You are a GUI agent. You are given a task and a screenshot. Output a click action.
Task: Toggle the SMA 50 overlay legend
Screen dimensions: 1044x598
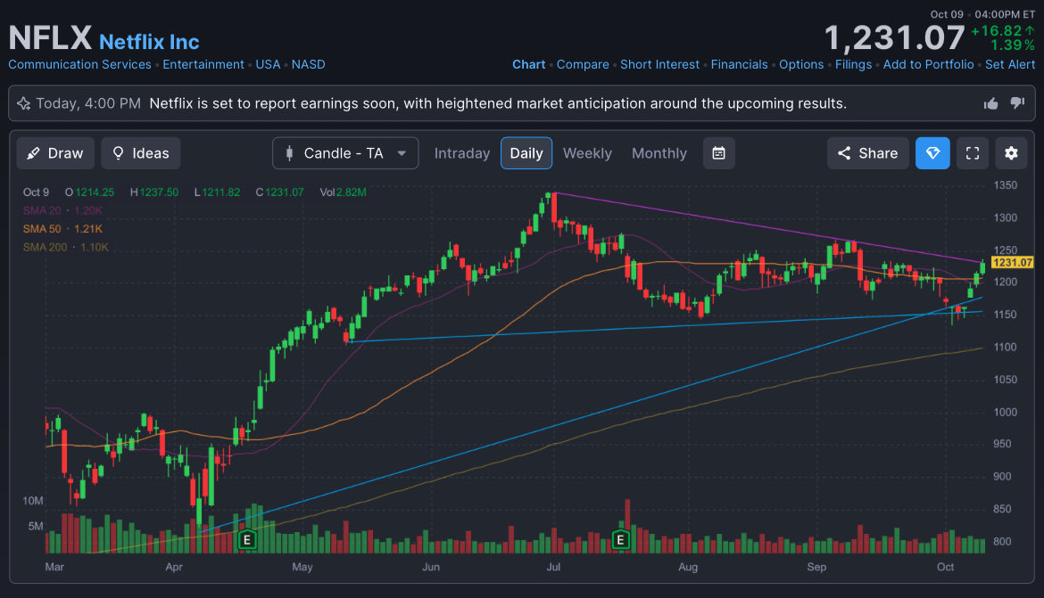40,228
